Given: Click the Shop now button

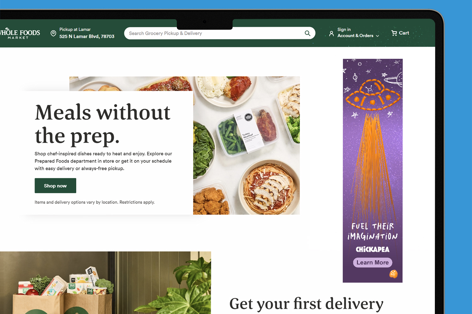Looking at the screenshot, I should click(x=55, y=186).
